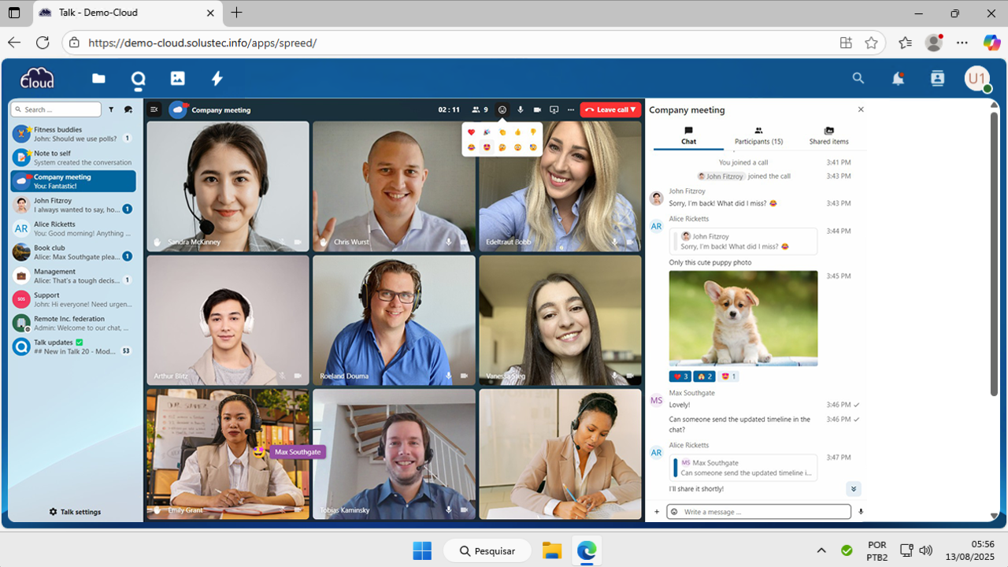The height and width of the screenshot is (567, 1008).
Task: Open the notifications bell
Action: coord(898,78)
